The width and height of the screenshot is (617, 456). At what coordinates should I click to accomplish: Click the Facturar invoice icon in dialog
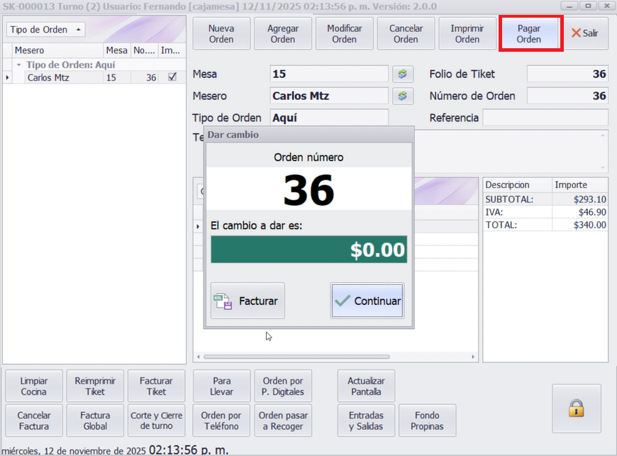[223, 301]
